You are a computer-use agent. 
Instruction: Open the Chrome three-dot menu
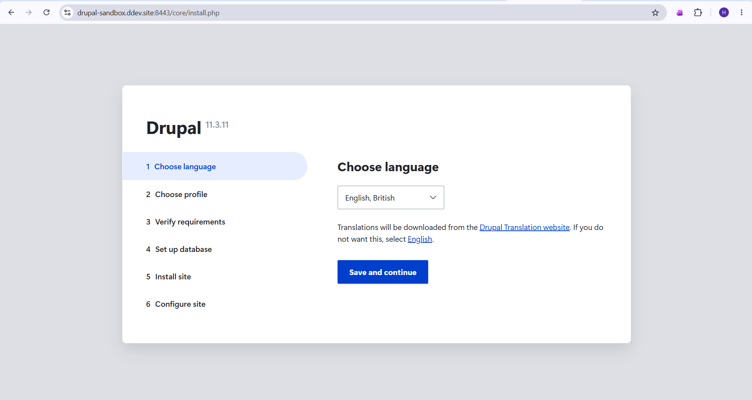(x=741, y=13)
